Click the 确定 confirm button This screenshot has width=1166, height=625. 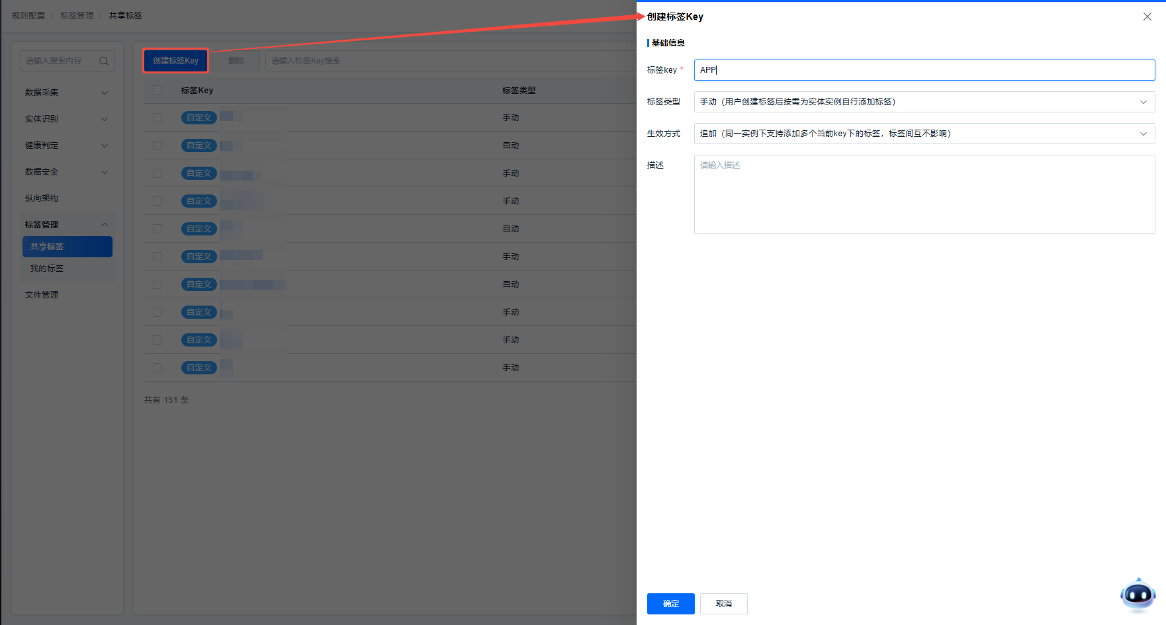pyautogui.click(x=670, y=604)
